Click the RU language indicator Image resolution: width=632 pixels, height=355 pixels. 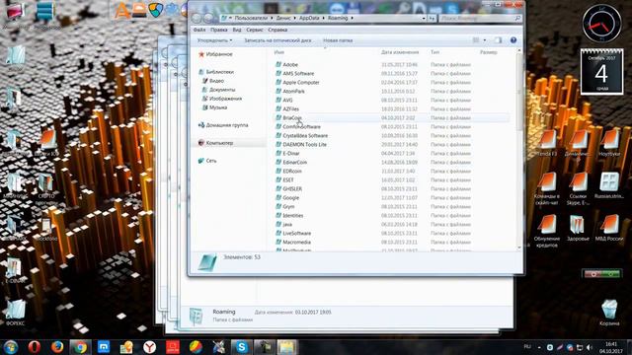pos(527,347)
